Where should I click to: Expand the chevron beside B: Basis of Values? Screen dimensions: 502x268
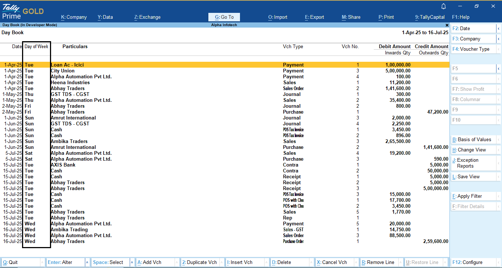click(498, 140)
